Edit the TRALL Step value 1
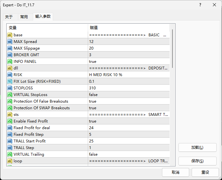Image resolution: width=222 pixels, height=180 pixels. coord(129,148)
